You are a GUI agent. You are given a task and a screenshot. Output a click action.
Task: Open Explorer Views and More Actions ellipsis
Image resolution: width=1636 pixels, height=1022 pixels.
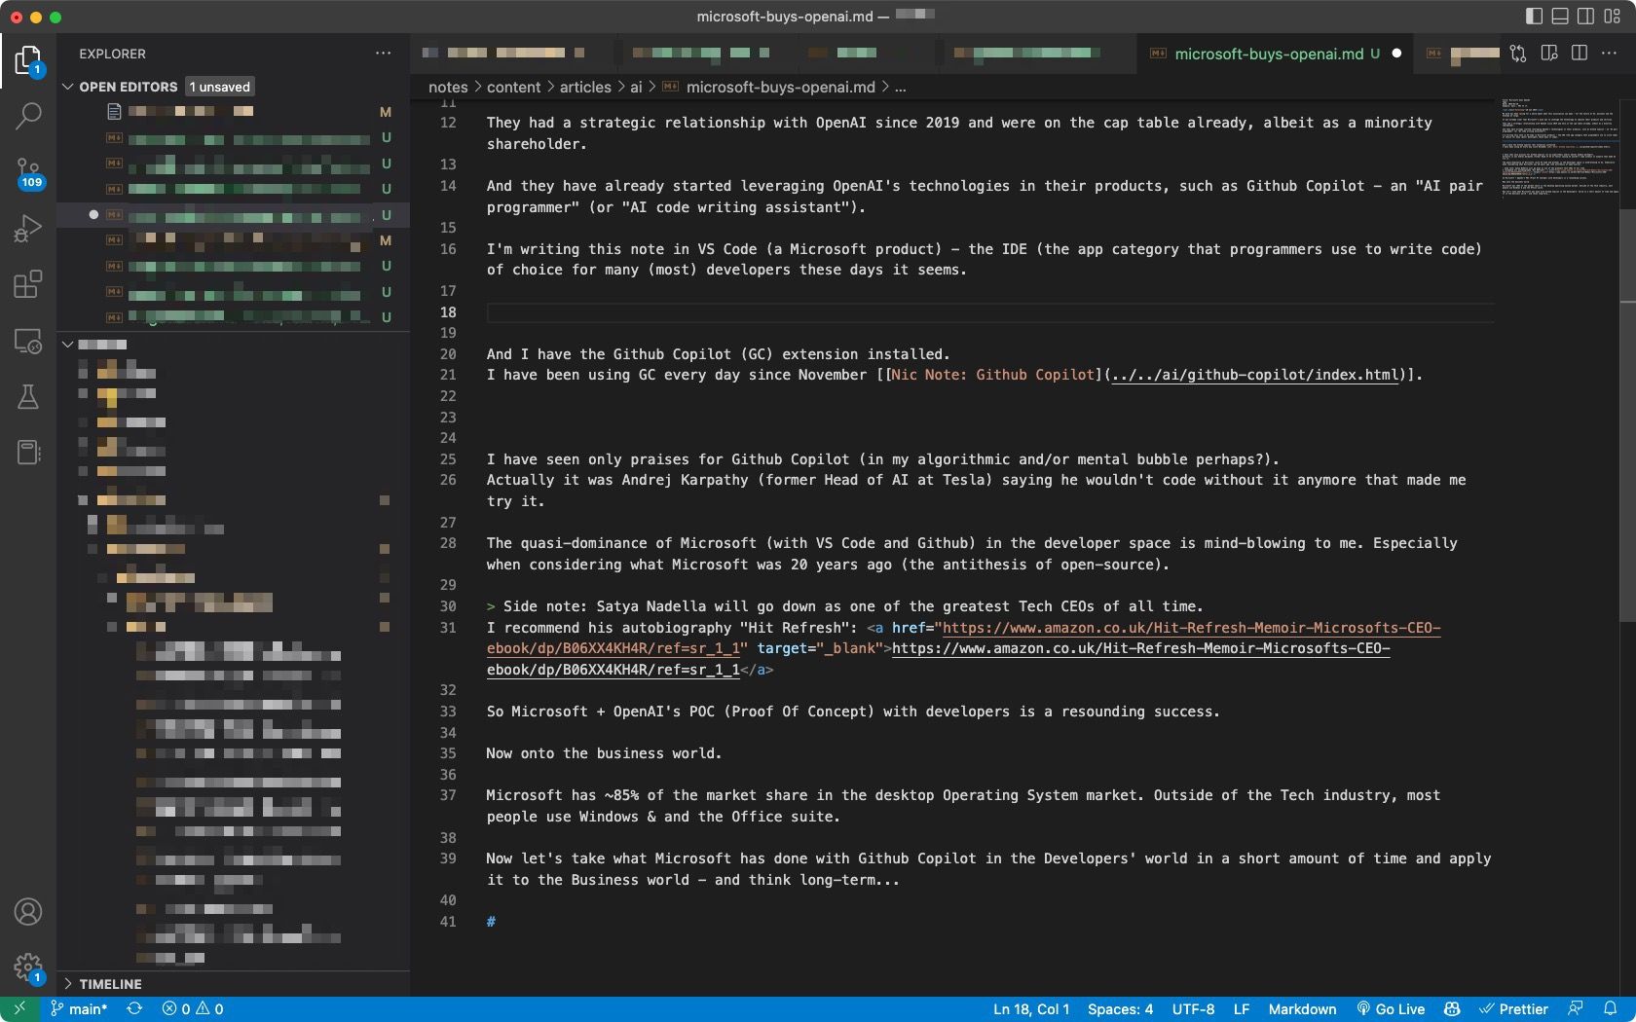pos(383,54)
